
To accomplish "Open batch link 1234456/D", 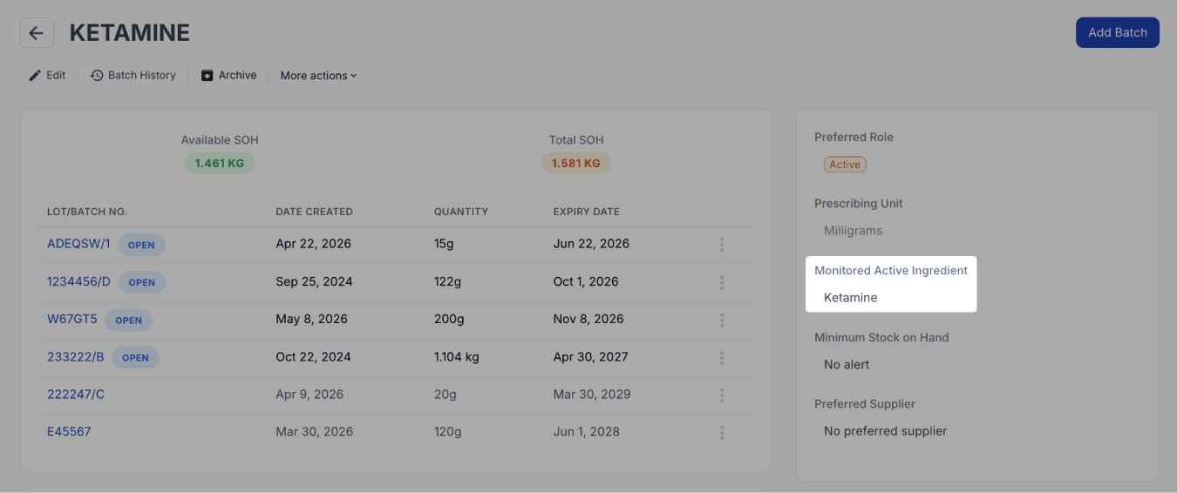I will (78, 281).
